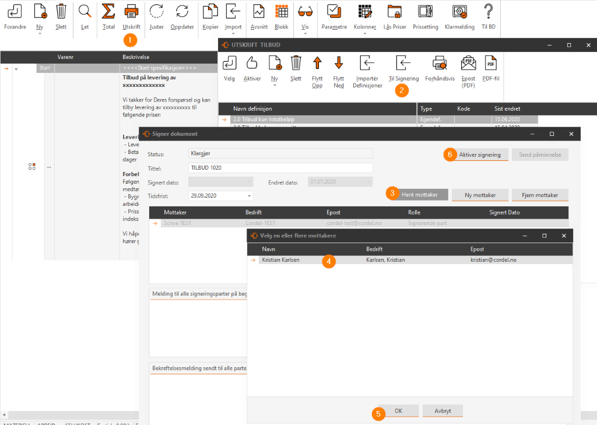This screenshot has width=597, height=425.
Task: Open Forhåndsvis print preview
Action: [x=440, y=63]
